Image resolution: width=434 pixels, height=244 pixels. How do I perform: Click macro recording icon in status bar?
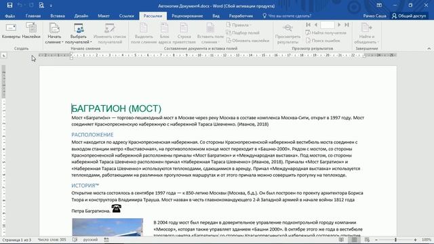coord(106,240)
